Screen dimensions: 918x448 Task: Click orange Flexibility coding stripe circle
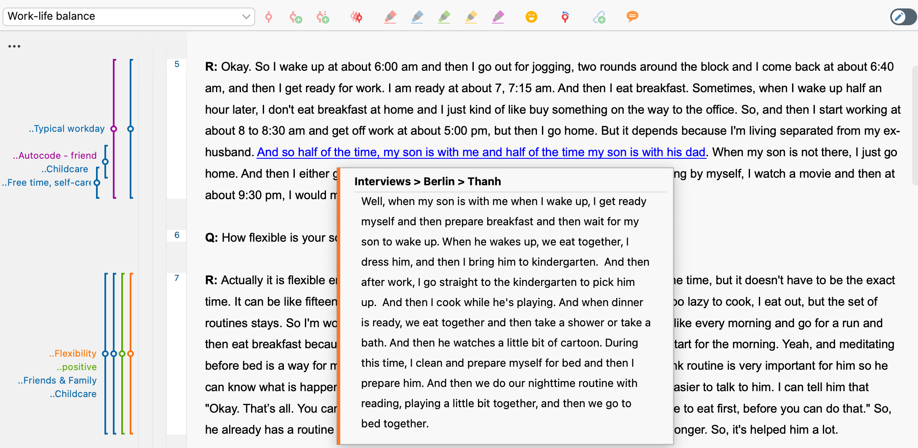click(x=131, y=354)
